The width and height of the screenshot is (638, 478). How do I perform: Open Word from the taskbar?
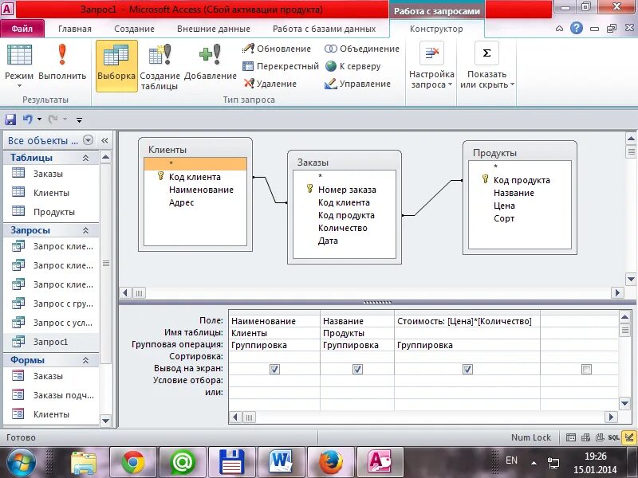[281, 462]
